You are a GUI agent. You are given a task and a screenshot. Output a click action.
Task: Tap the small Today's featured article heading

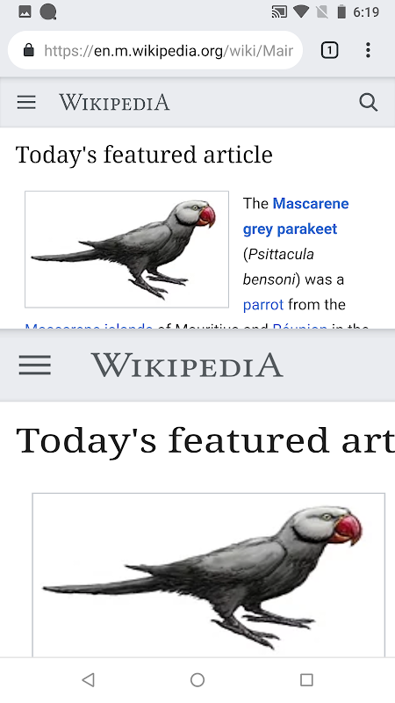pos(144,155)
